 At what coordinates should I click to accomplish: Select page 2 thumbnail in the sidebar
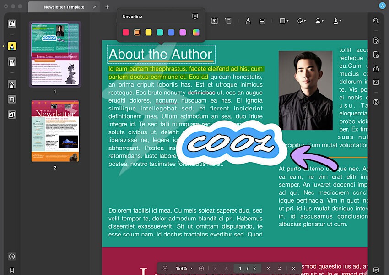point(54,131)
